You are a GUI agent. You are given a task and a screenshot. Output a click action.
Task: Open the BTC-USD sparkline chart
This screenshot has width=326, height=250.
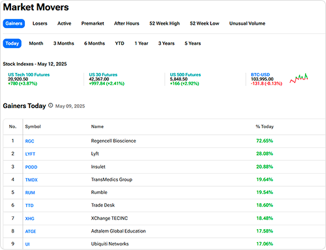coord(299,78)
